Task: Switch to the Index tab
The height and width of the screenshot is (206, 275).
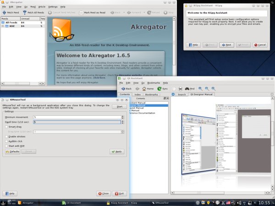Action: (x=137, y=94)
